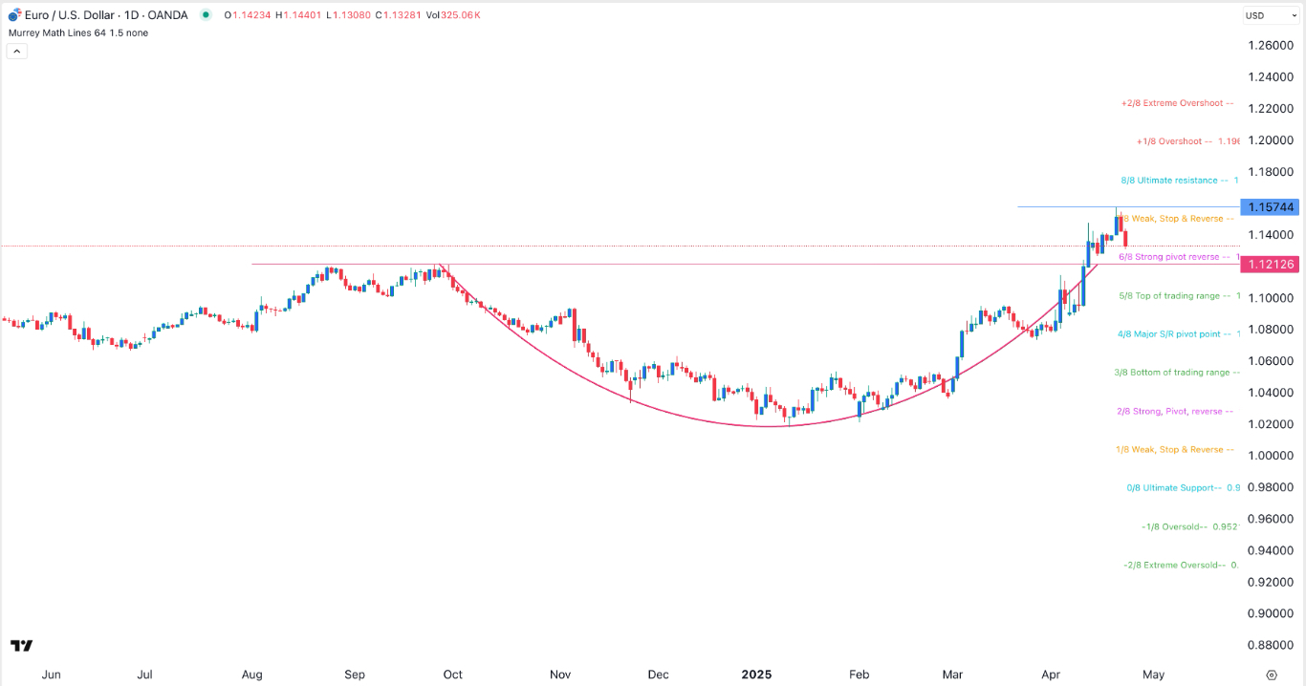This screenshot has height=686, width=1306.
Task: Click the 1/8 Weak, Stop & Reverse label
Action: pyautogui.click(x=1175, y=449)
